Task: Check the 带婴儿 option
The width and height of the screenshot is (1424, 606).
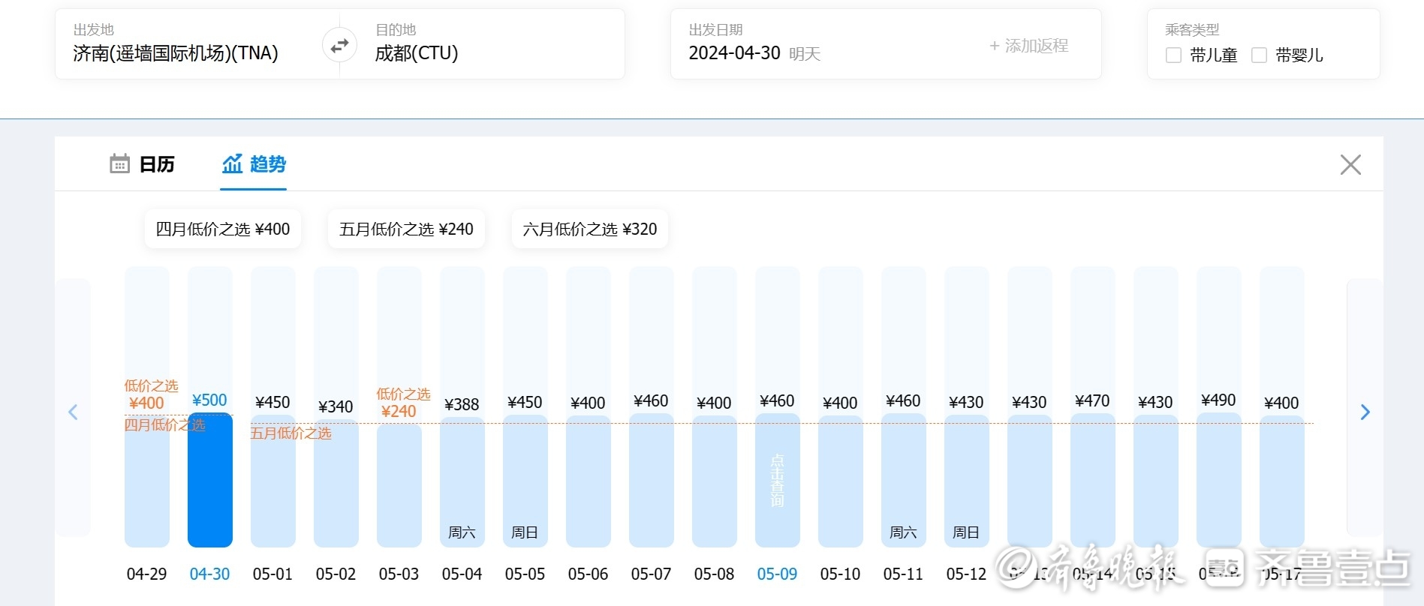Action: click(x=1259, y=55)
